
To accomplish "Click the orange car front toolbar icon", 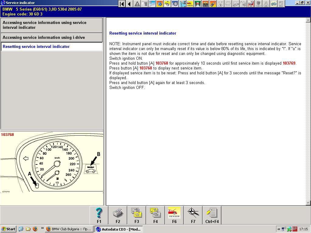I will (205, 4).
